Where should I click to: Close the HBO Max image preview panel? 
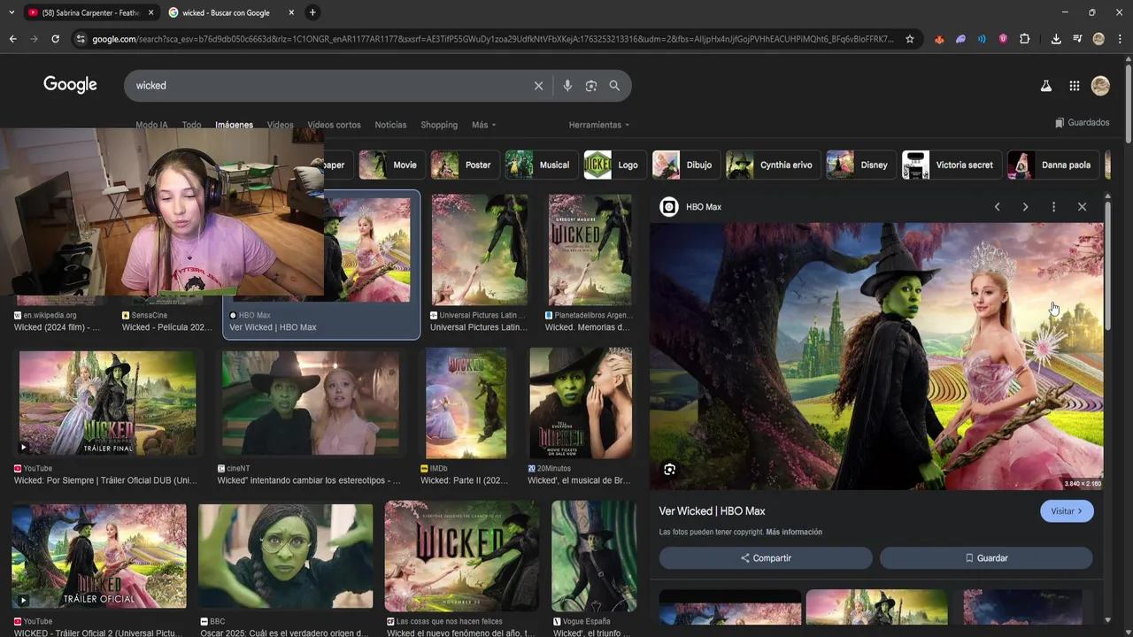1082,207
